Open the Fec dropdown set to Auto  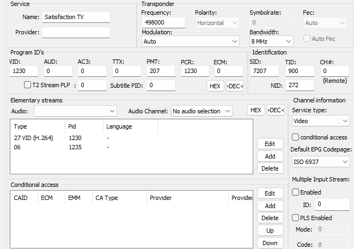point(325,23)
